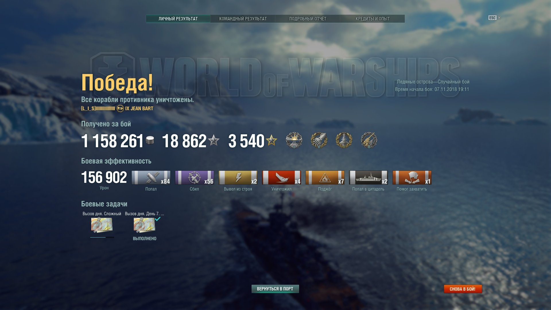Open the Личный результат tab
This screenshot has height=310, width=551.
178,19
